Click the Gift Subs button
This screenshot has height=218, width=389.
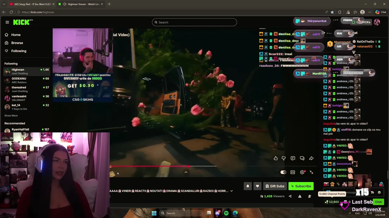(275, 186)
